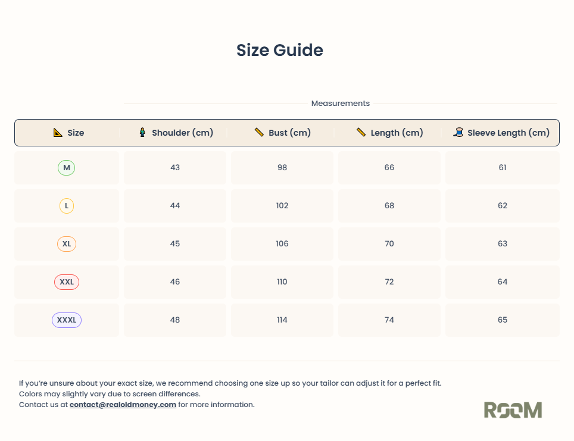Select the XL size badge

[67, 244]
